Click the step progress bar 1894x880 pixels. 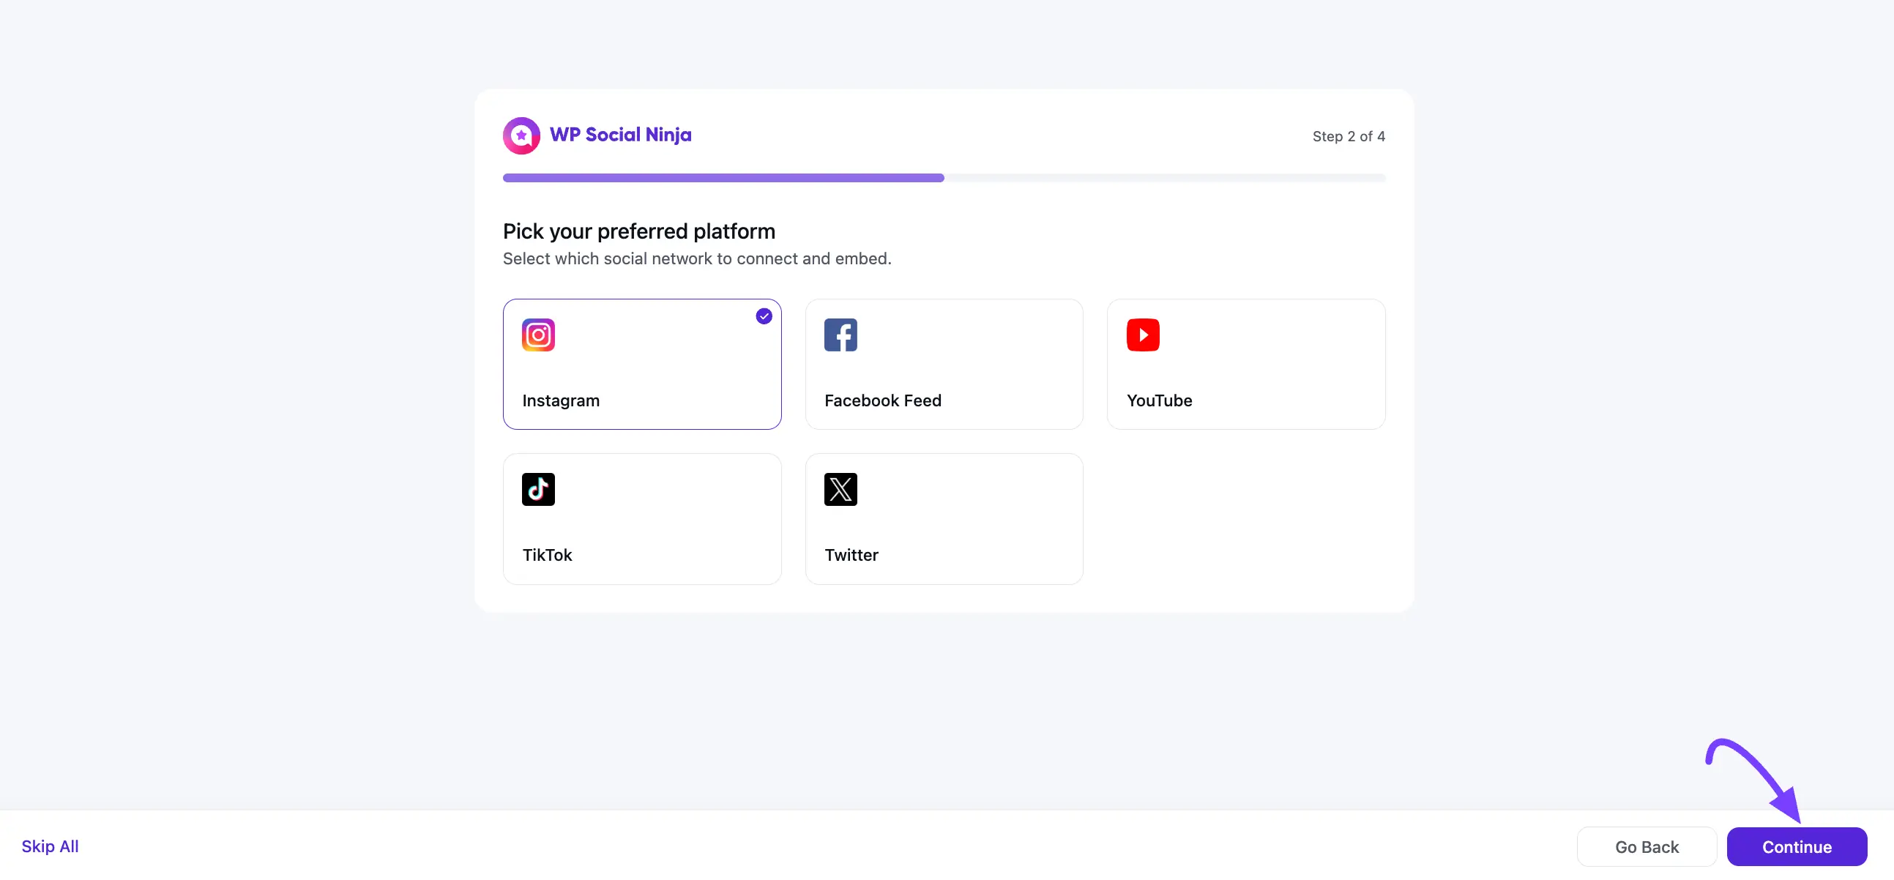(944, 177)
